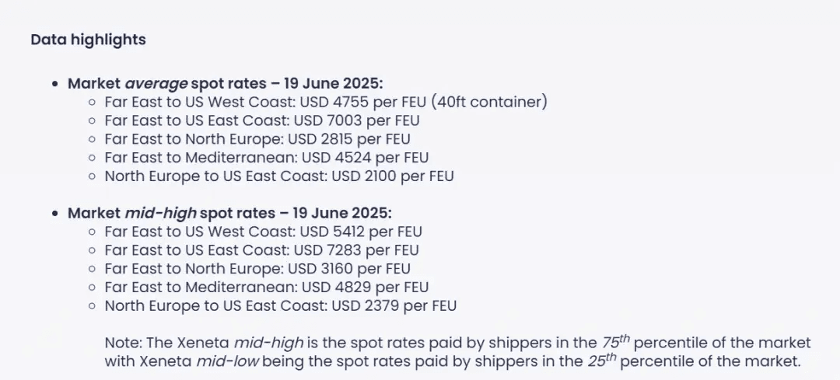Click the italic word average in first heading
Viewport: 840px width, 380px height.
point(156,83)
